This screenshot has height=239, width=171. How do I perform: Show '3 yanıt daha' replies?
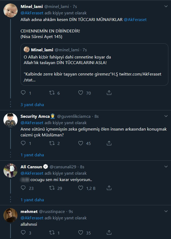click(32, 104)
